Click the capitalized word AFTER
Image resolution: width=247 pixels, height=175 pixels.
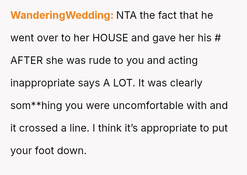tap(27, 60)
